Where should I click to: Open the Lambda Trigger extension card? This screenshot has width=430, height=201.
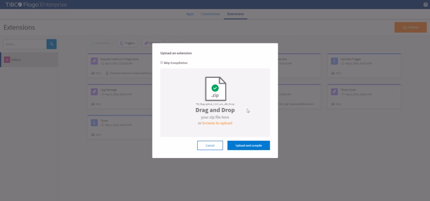[364, 66]
